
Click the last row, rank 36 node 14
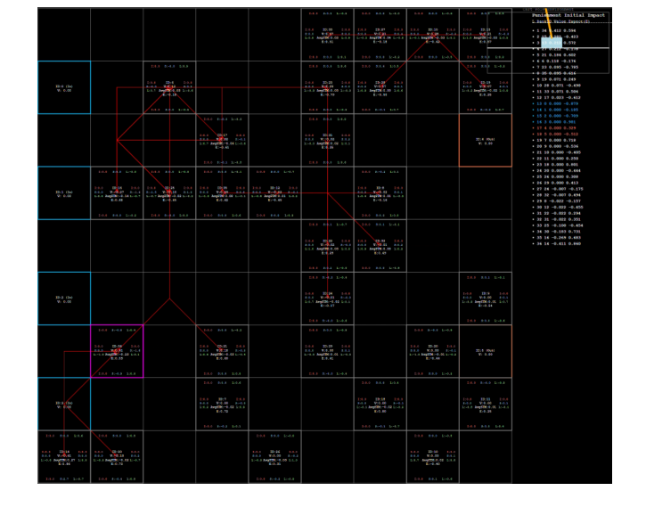click(x=563, y=244)
